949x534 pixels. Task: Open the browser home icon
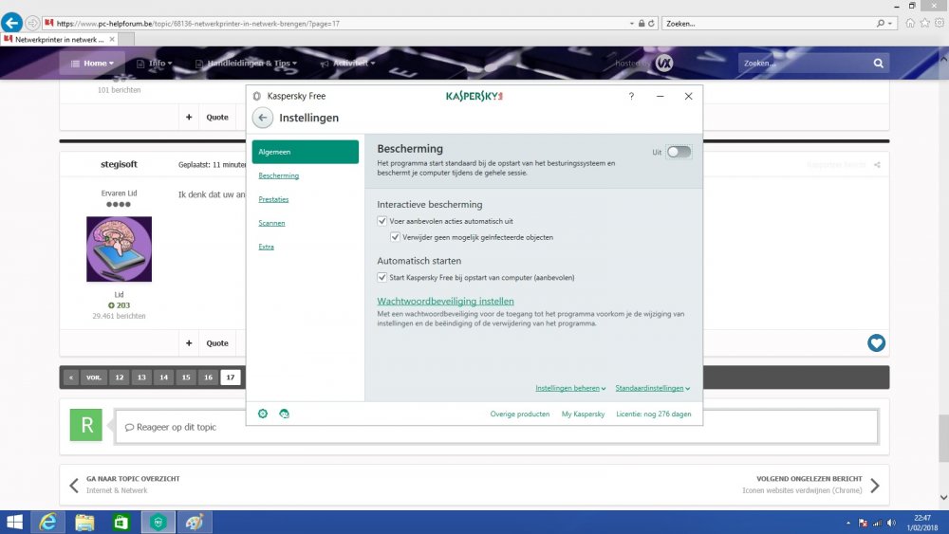point(910,23)
